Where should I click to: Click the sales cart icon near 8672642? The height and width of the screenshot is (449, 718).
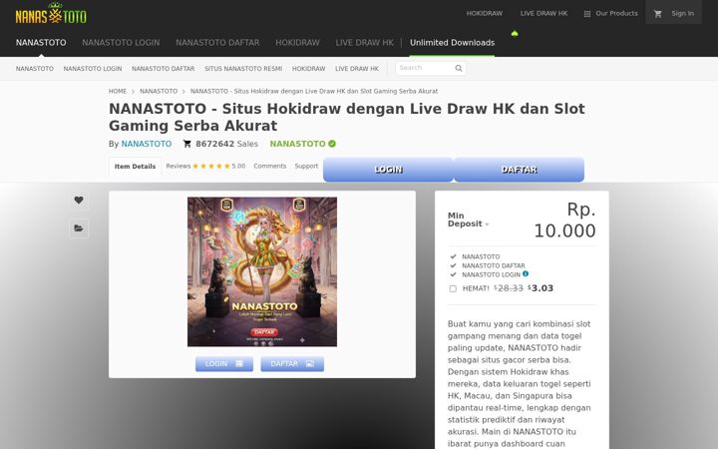pos(186,144)
